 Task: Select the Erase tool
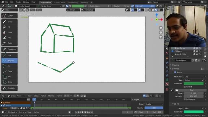coord(9,32)
